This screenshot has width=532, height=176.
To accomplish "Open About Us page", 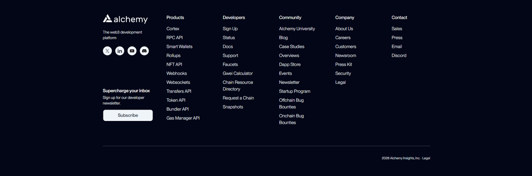I will pos(344,29).
